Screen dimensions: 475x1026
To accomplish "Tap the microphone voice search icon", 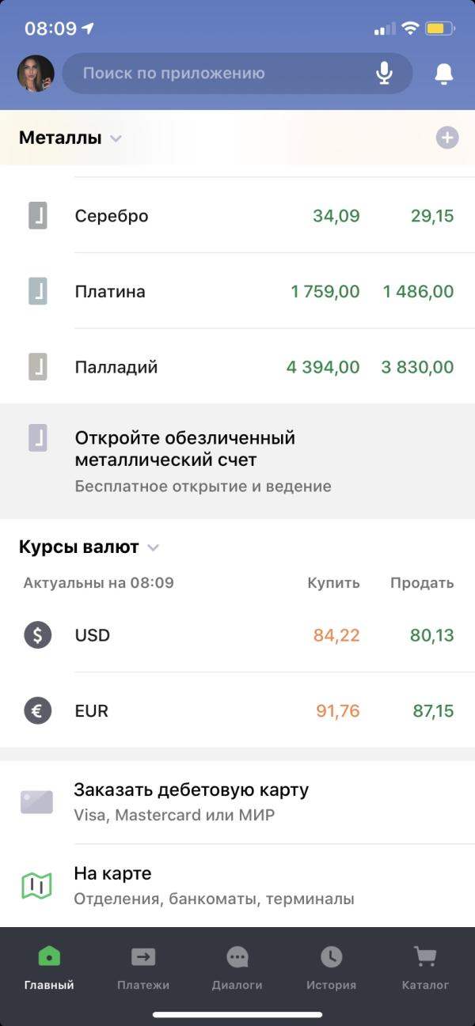I will click(384, 74).
